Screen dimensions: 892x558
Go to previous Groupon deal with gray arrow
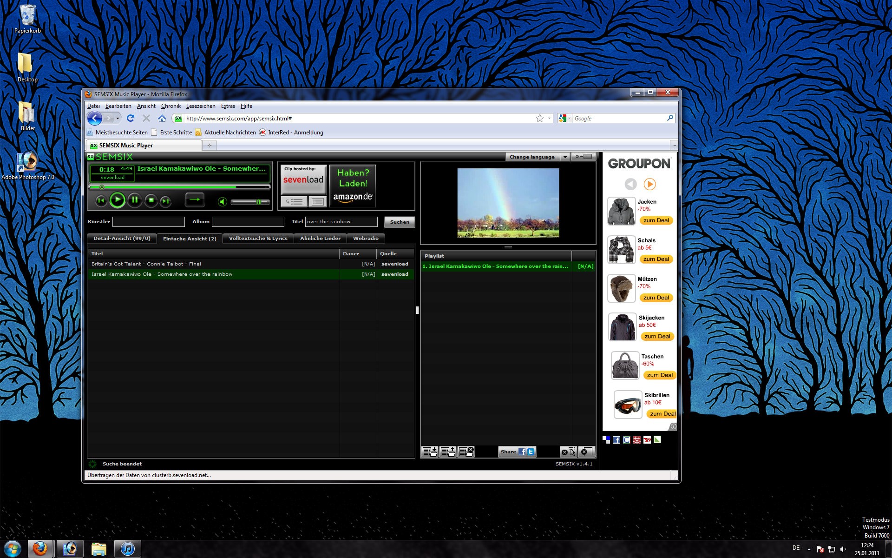pyautogui.click(x=630, y=184)
